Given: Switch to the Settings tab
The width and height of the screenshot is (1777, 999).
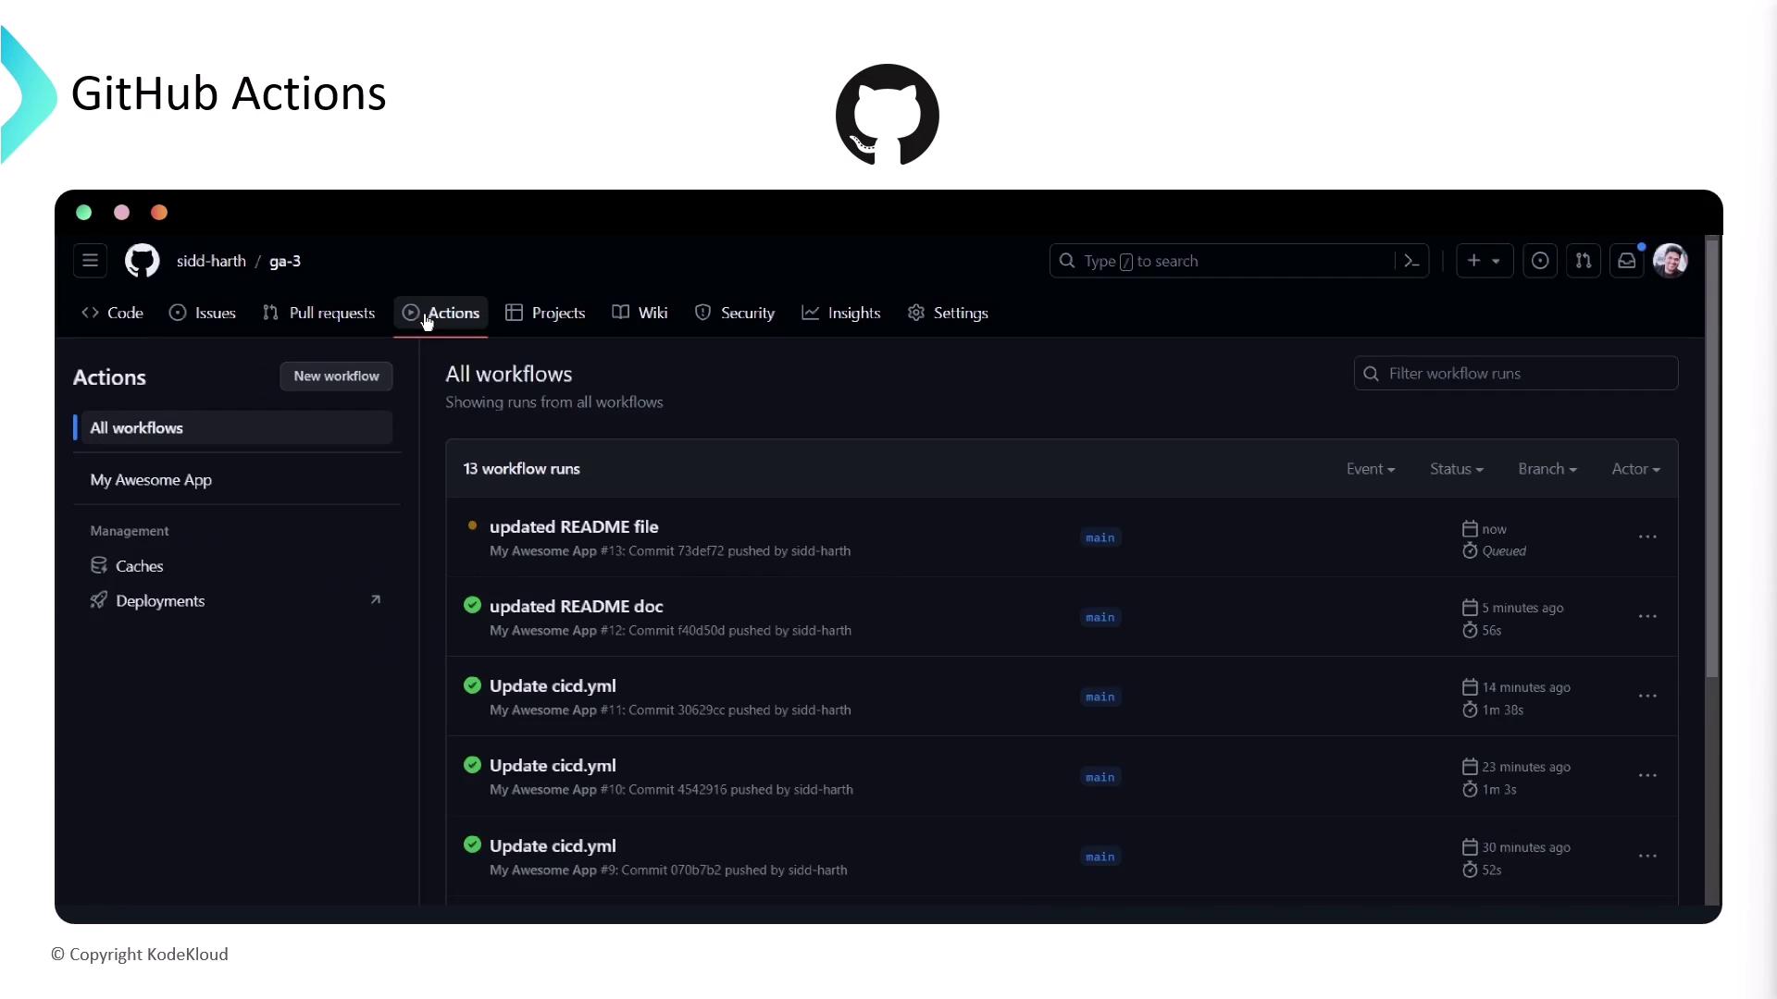Looking at the screenshot, I should 949,313.
